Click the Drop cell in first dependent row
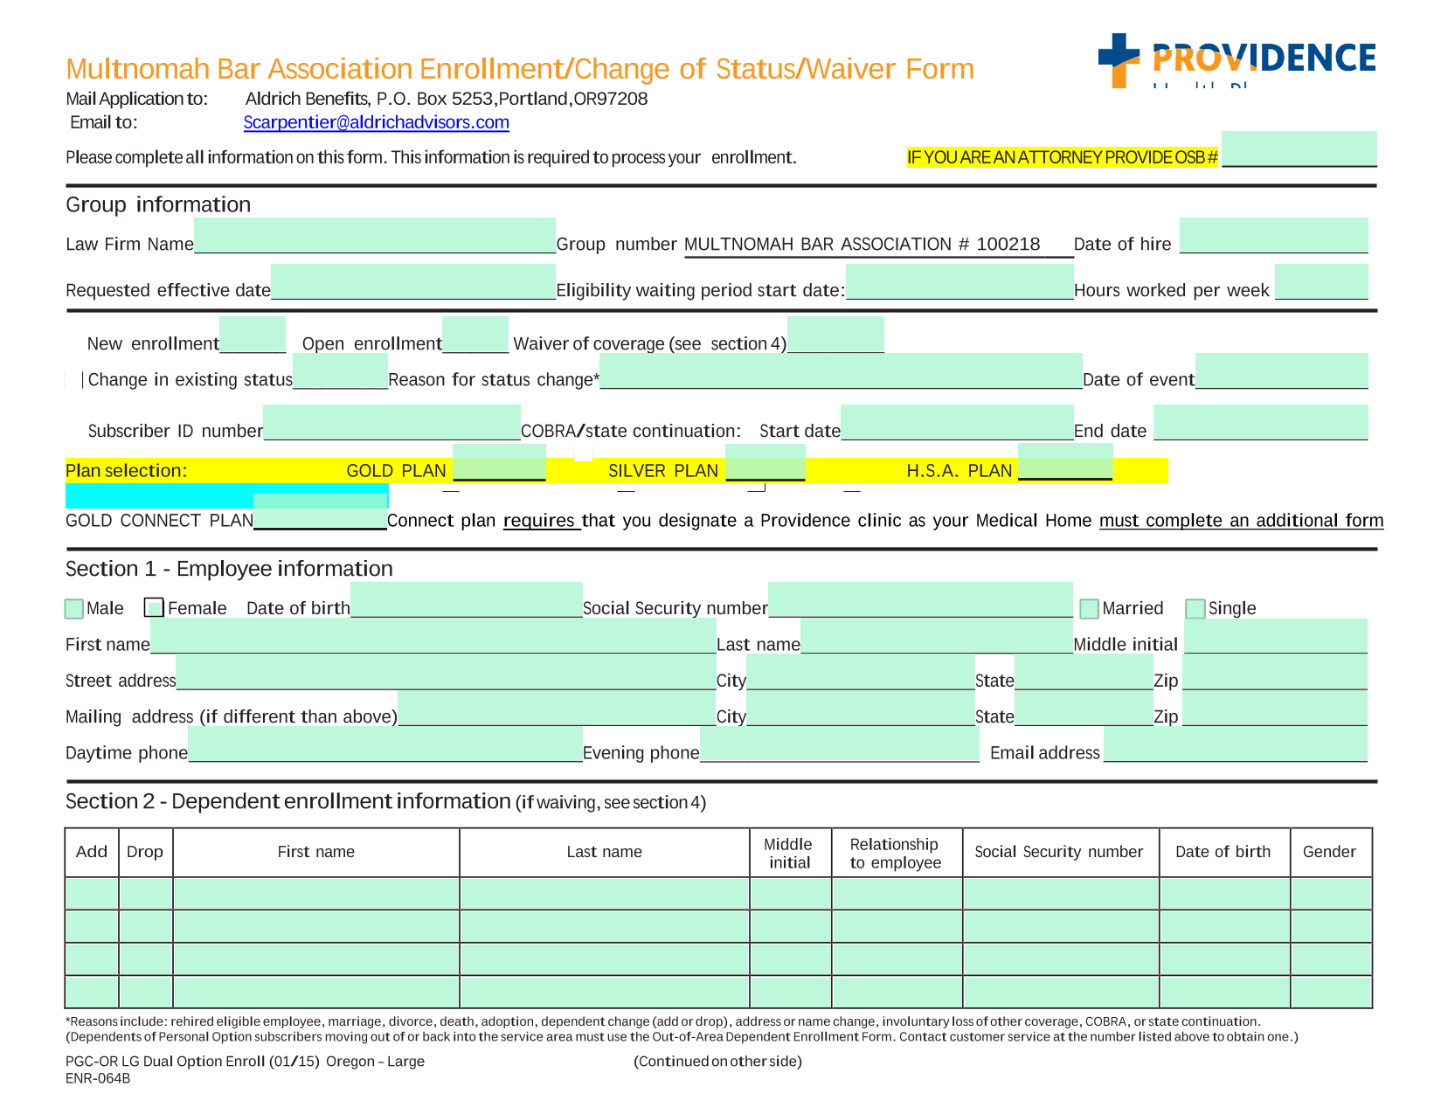The width and height of the screenshot is (1441, 1114). (146, 894)
